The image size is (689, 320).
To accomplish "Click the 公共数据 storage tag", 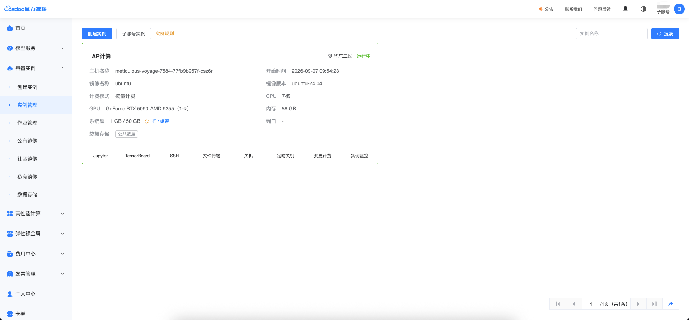I will pyautogui.click(x=127, y=134).
